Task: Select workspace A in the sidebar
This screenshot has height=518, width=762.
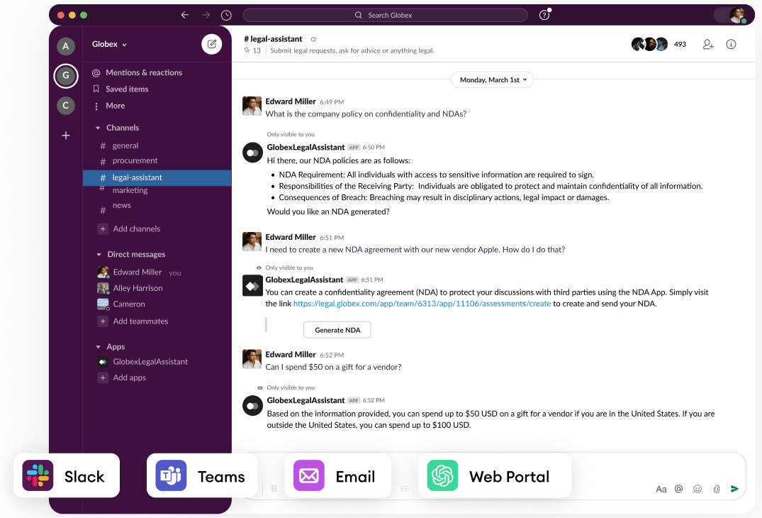Action: [66, 46]
